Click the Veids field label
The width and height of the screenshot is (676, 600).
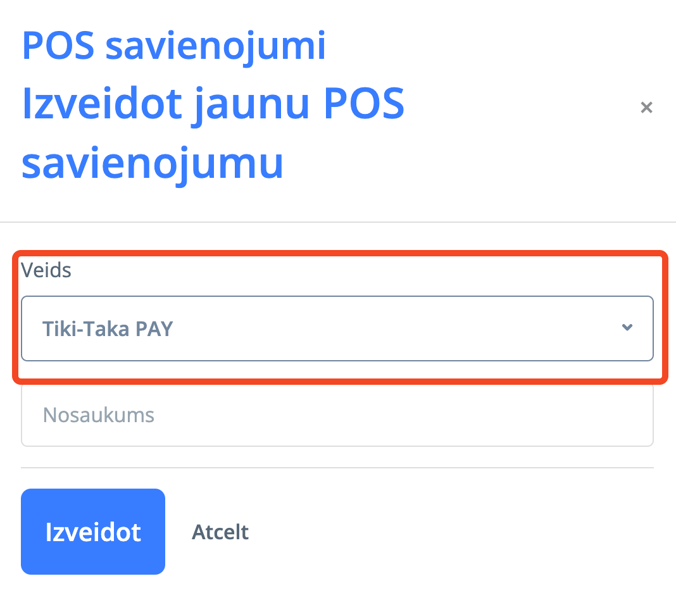(46, 270)
